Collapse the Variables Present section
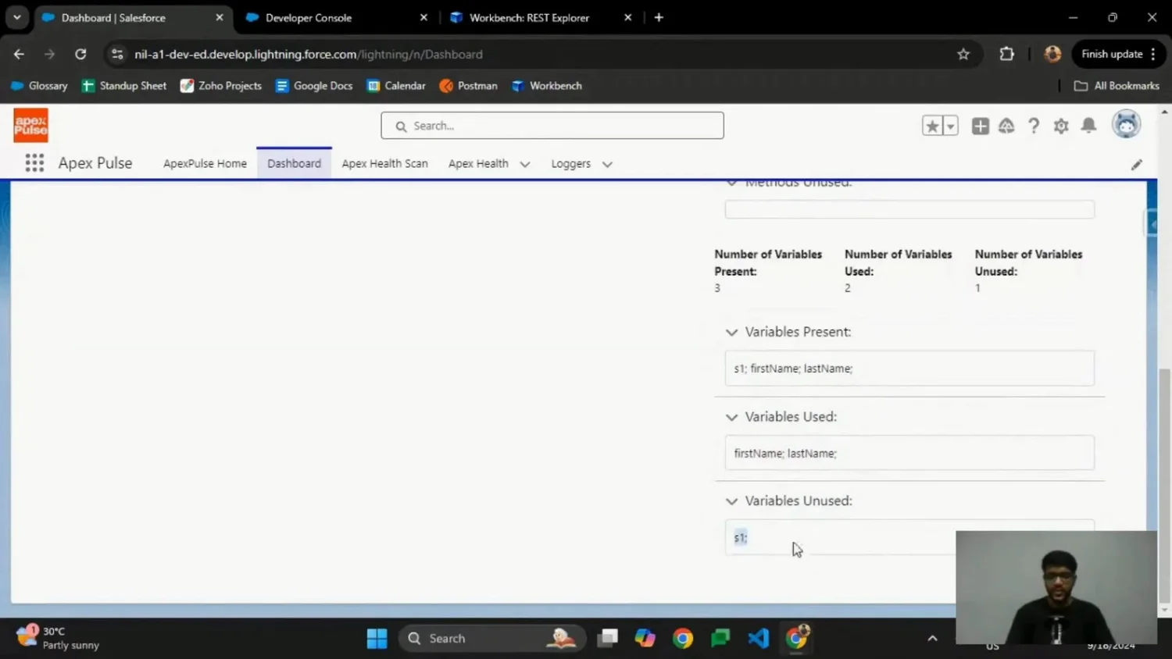1172x659 pixels. [x=731, y=331]
